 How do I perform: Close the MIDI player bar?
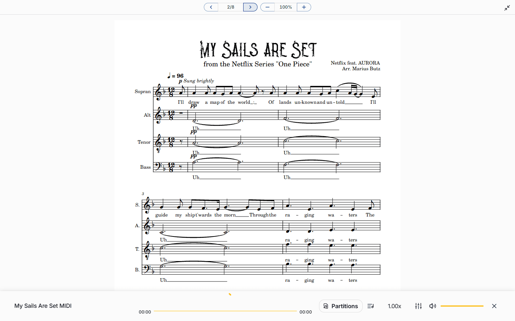(x=494, y=306)
